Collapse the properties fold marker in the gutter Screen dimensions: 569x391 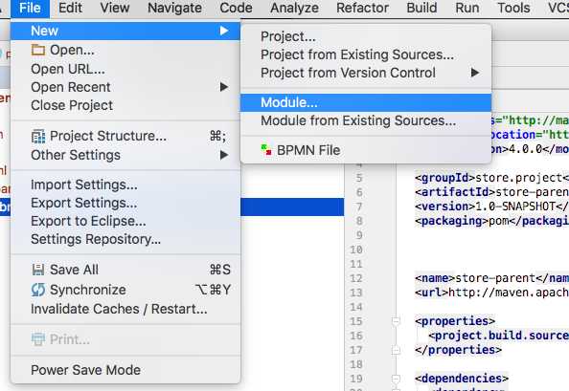pos(396,321)
